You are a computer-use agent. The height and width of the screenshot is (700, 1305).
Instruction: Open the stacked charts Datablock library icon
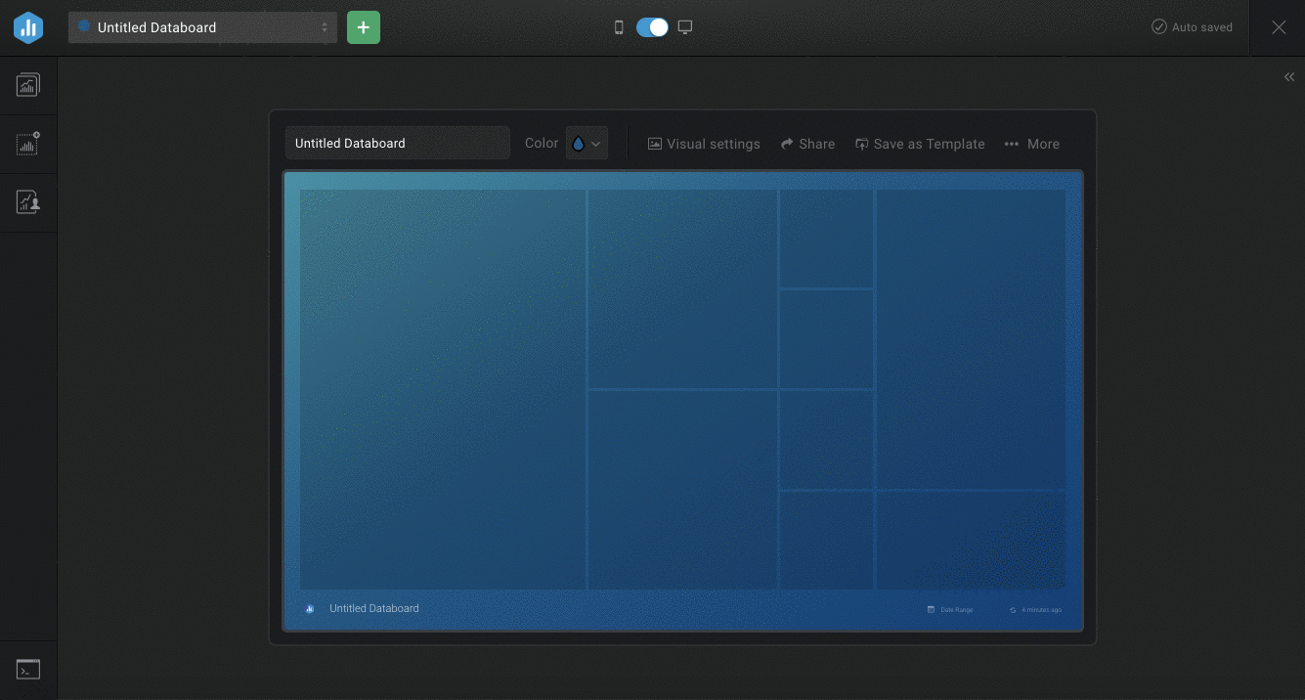click(28, 85)
